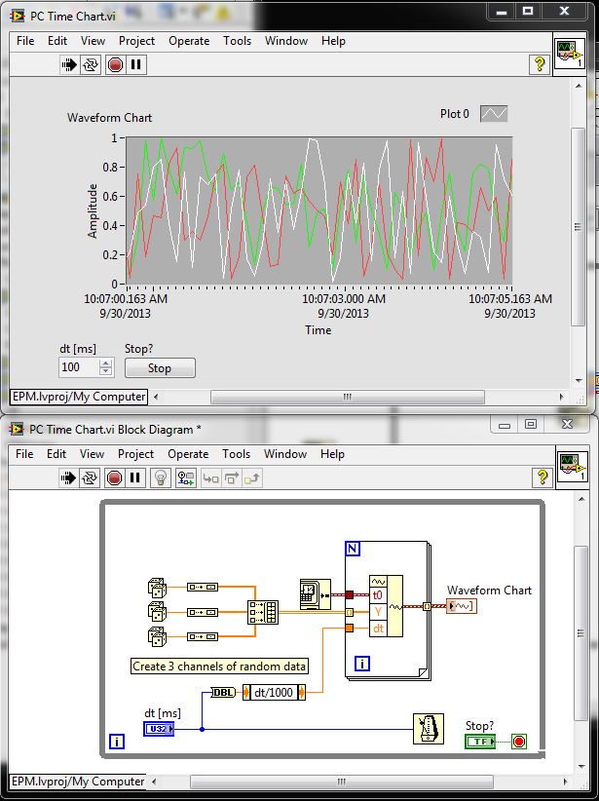Click Block Diagram vertical scrollbar thumb

click(x=580, y=633)
